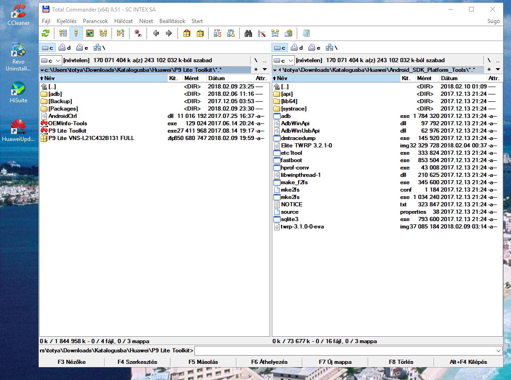This screenshot has height=380, width=511.
Task: Open the Nézet menu
Action: (146, 21)
